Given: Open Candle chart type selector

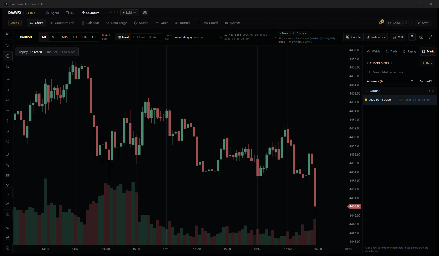Looking at the screenshot, I should [353, 37].
